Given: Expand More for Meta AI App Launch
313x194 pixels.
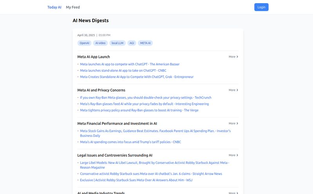Looking at the screenshot, I should [x=233, y=57].
